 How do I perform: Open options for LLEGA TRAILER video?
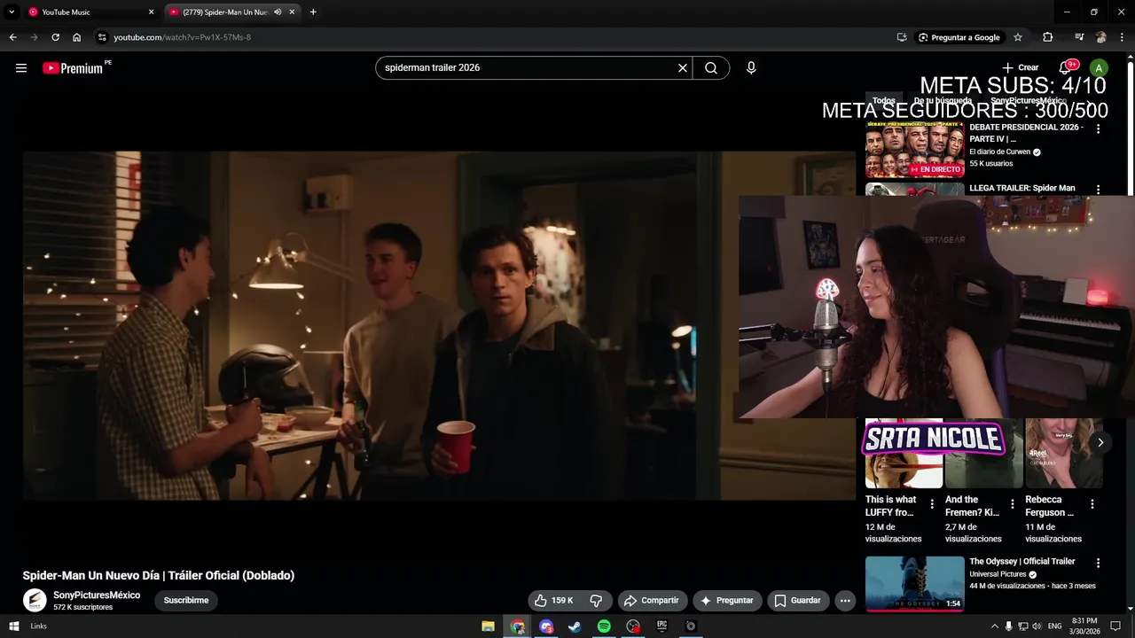pos(1098,190)
